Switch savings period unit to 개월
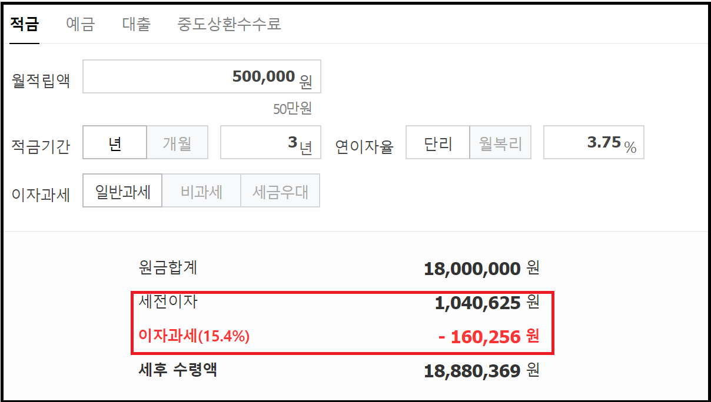 pyautogui.click(x=177, y=142)
